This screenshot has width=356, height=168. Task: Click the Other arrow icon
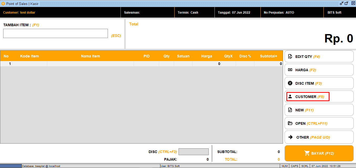point(291,137)
